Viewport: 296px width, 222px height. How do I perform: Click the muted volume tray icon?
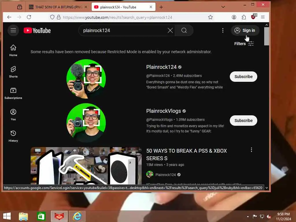click(x=269, y=216)
